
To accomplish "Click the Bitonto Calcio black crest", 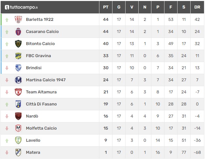I will coord(18,44).
